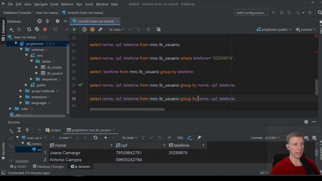Click the blue compare icon next to DDL
This screenshot has width=322, height=181.
pyautogui.click(x=189, y=138)
